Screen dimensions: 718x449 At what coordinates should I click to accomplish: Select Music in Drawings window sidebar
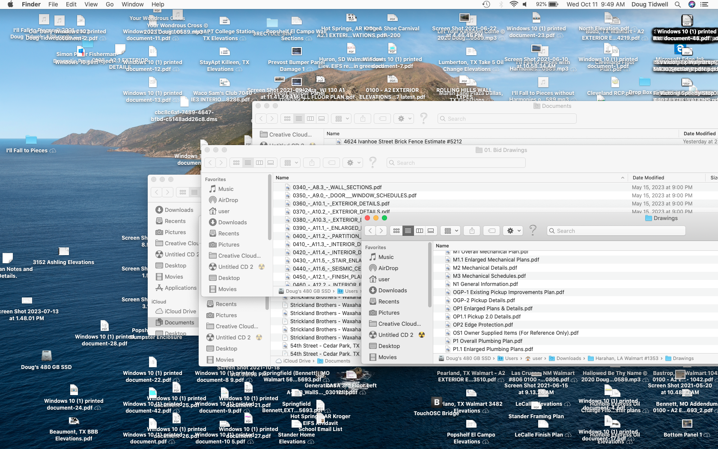(386, 257)
